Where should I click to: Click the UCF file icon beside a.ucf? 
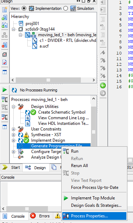click(x=35, y=46)
